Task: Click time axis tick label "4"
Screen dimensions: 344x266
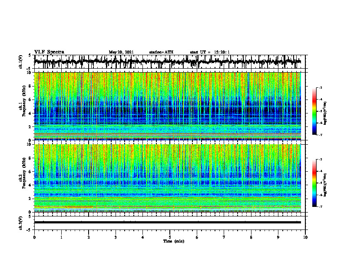Action: [x=143, y=237]
